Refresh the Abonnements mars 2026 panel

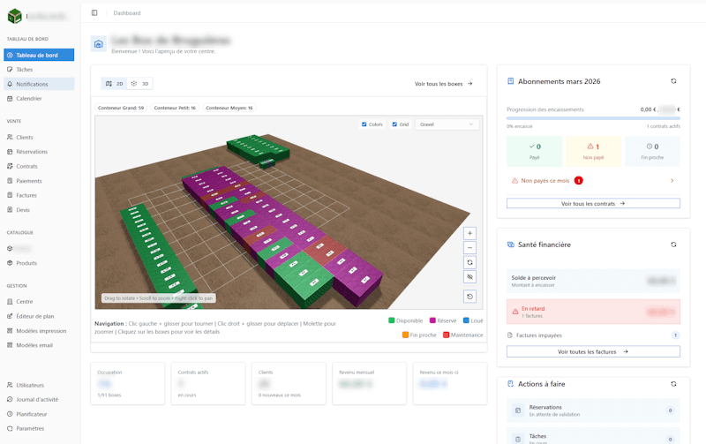click(x=673, y=81)
